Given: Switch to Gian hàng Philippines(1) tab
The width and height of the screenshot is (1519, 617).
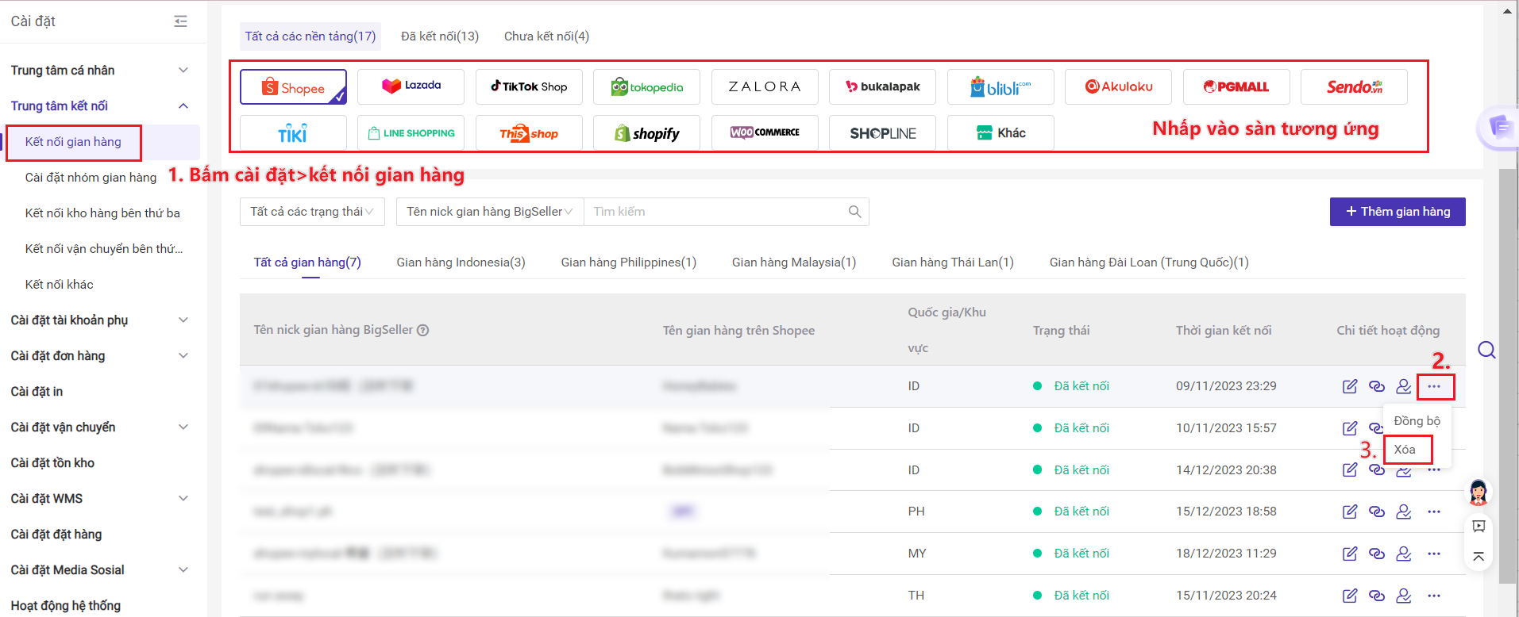Looking at the screenshot, I should pyautogui.click(x=629, y=263).
